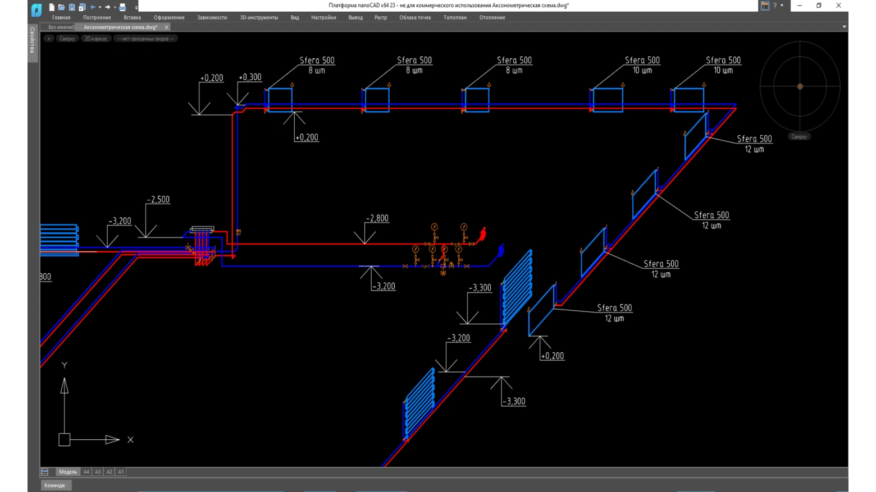
Task: Switch to the A3 layout tab
Action: [x=98, y=472]
